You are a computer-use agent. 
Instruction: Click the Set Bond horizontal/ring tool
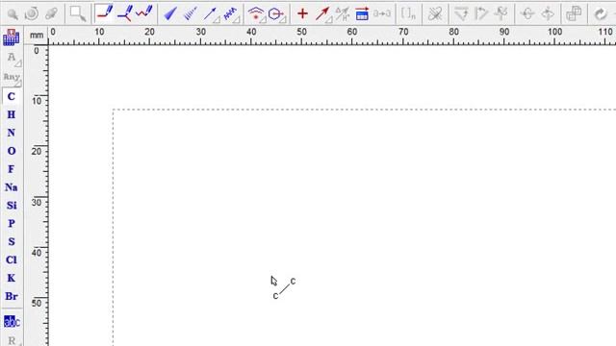(x=276, y=14)
